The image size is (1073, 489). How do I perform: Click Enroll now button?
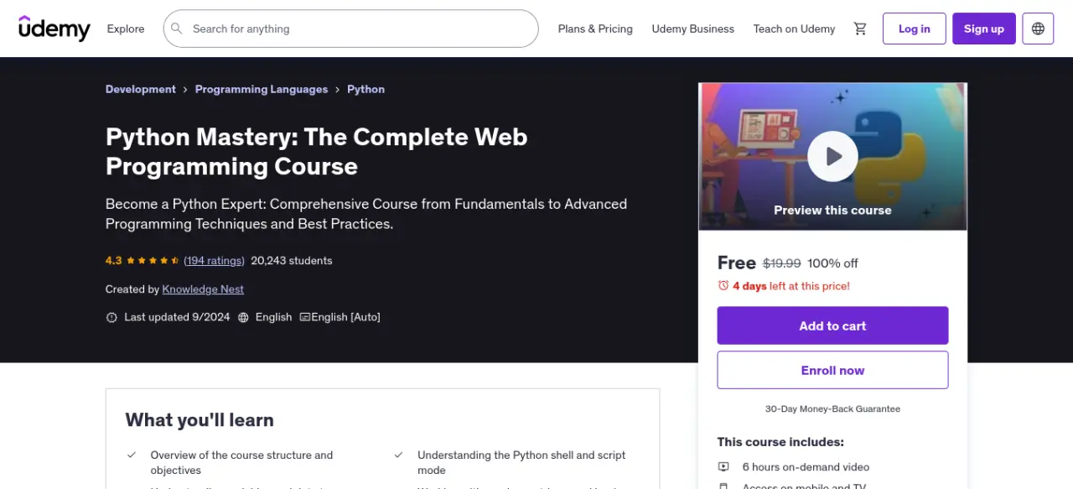pos(832,370)
